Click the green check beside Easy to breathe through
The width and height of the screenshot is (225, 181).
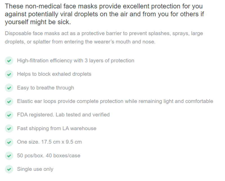tap(9, 88)
